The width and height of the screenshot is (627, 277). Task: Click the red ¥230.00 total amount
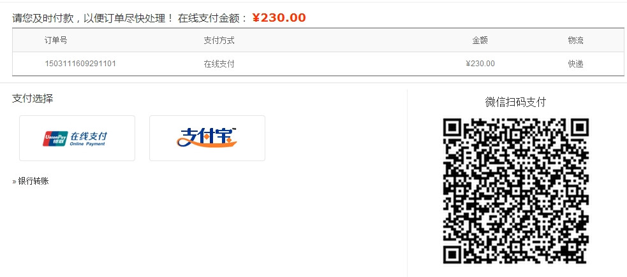[279, 18]
